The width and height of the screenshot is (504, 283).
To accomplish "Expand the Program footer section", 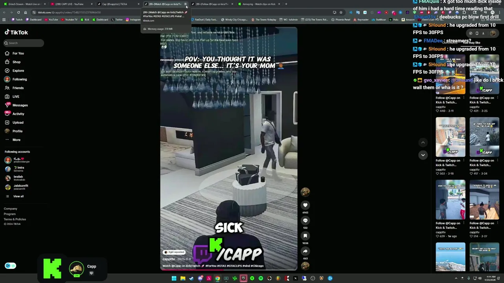I will click(10, 214).
